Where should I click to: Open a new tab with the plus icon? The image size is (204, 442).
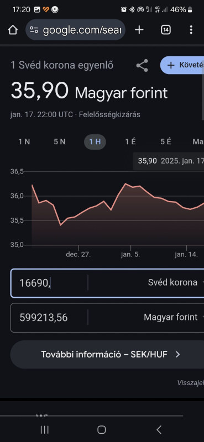tap(139, 30)
